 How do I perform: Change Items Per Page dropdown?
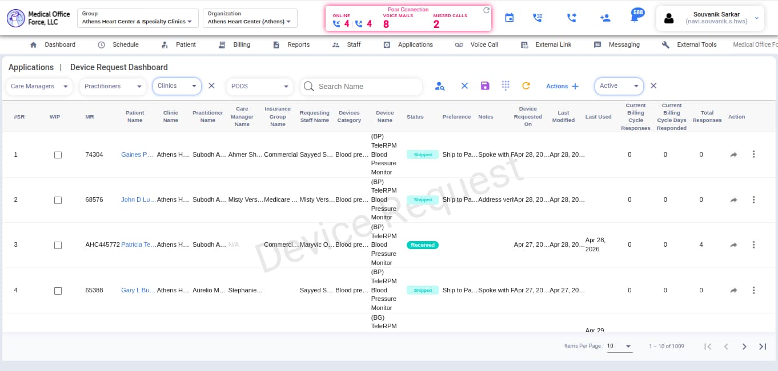click(620, 346)
